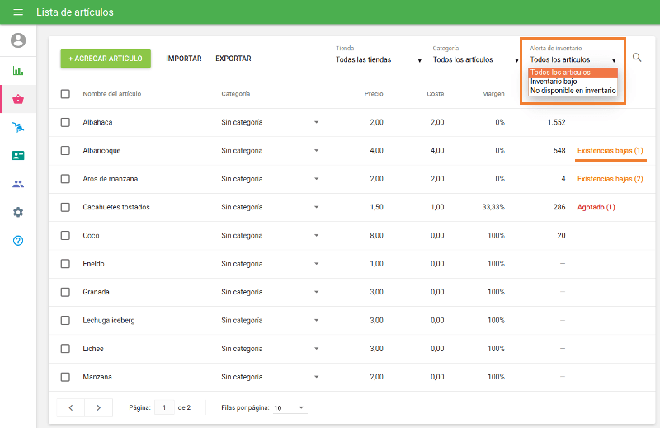Click the page number input field
The height and width of the screenshot is (428, 660).
[164, 407]
